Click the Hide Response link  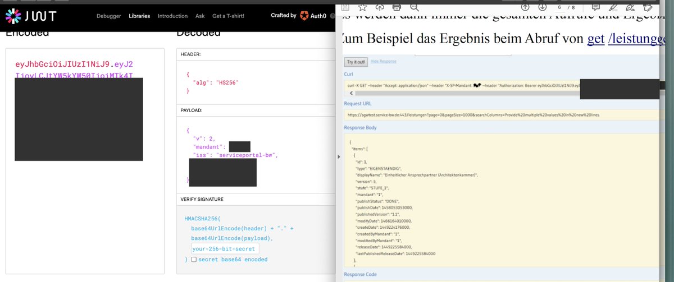click(x=383, y=61)
